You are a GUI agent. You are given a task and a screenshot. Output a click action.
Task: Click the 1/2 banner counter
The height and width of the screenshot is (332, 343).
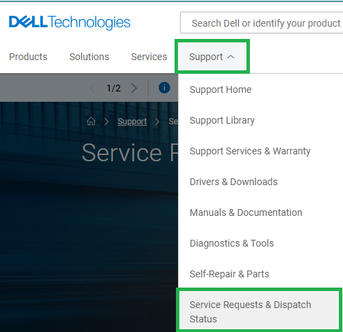[114, 88]
